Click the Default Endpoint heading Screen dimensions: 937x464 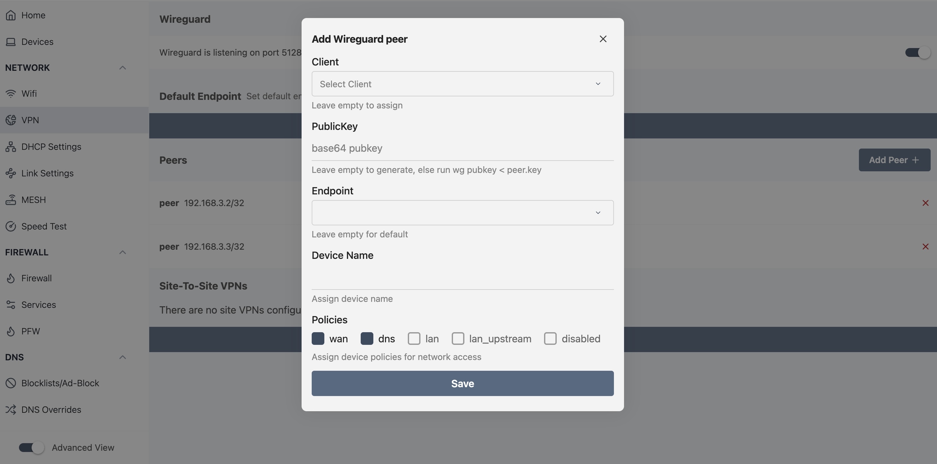[200, 96]
